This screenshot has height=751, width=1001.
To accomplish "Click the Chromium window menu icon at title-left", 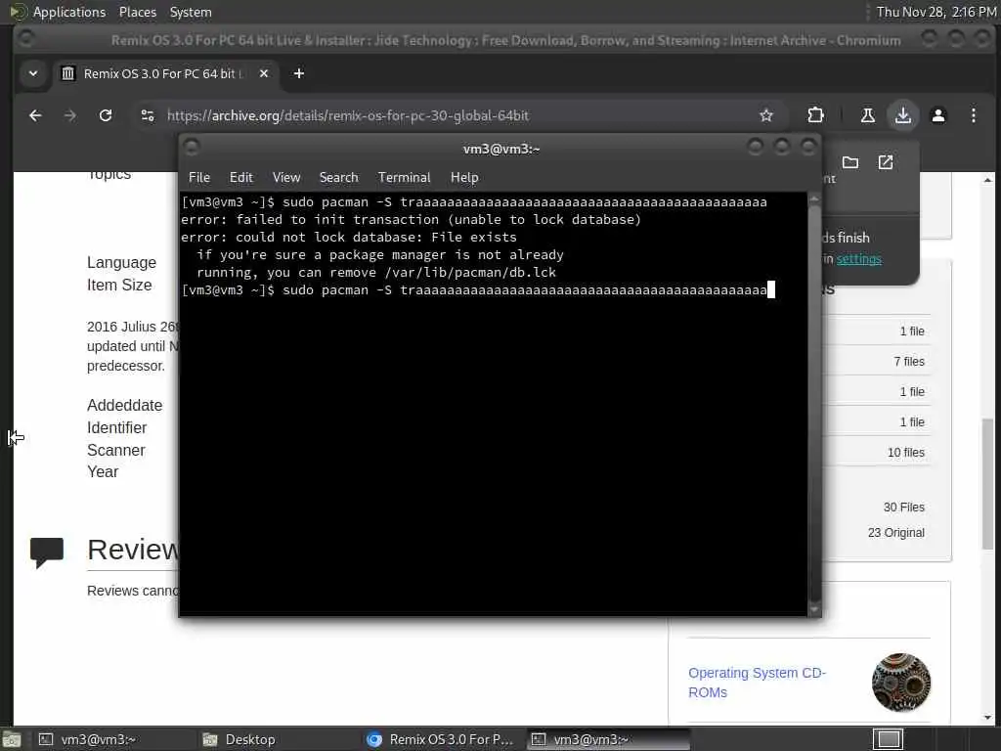I will click(x=25, y=39).
